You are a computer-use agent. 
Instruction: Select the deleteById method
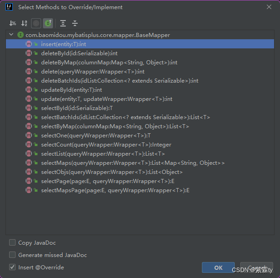click(x=79, y=53)
